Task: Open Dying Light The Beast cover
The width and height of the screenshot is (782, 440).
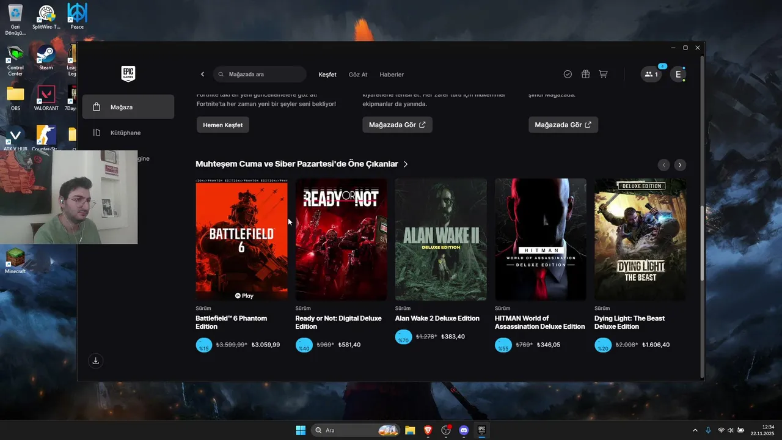Action: [640, 240]
